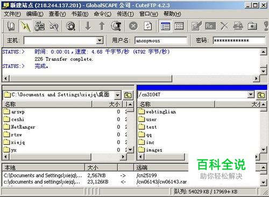Switch to list view icon
This screenshot has width=269, height=197.
click(x=165, y=26)
